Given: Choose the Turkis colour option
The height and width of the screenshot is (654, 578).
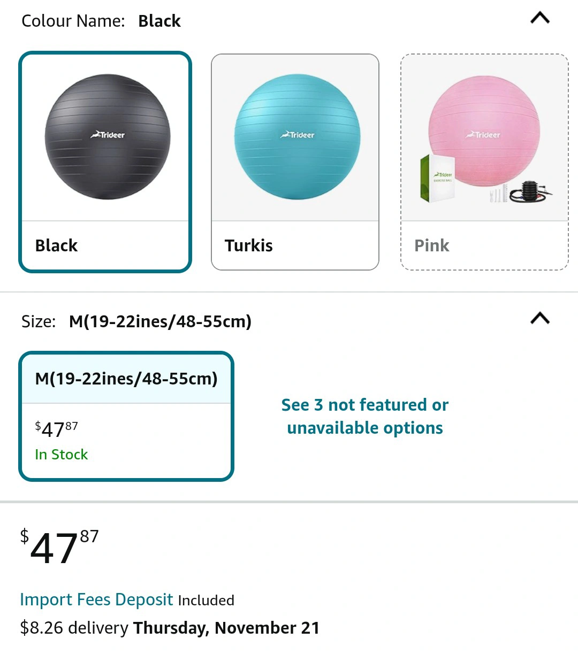Looking at the screenshot, I should (295, 162).
